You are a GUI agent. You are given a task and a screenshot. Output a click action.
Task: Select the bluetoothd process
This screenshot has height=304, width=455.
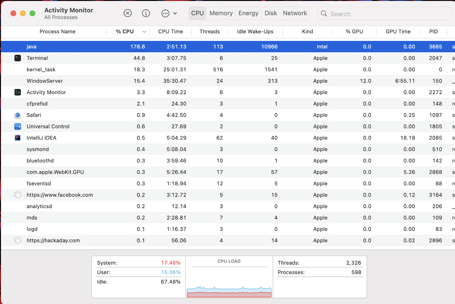click(40, 160)
